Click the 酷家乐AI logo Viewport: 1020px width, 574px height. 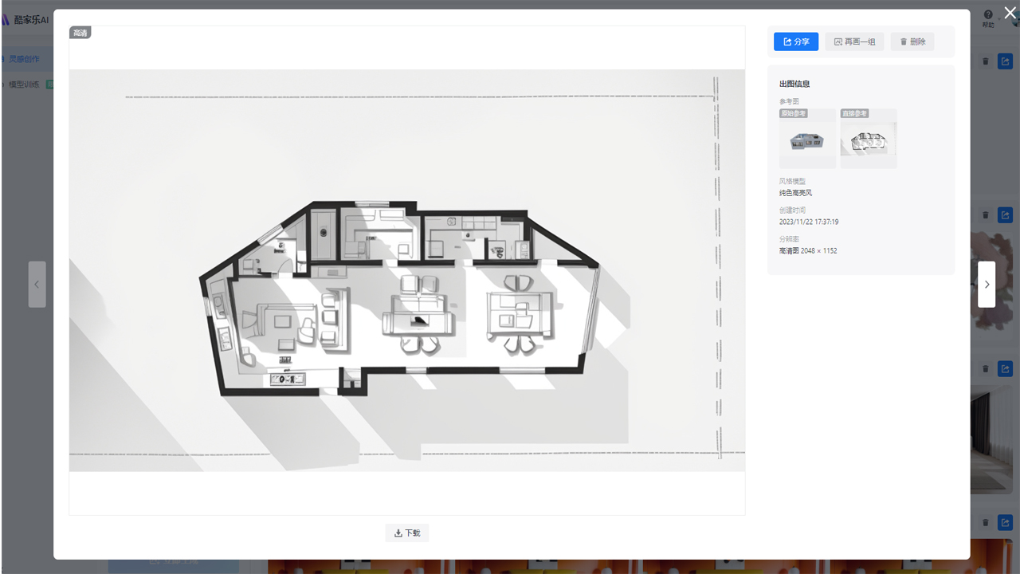point(25,19)
